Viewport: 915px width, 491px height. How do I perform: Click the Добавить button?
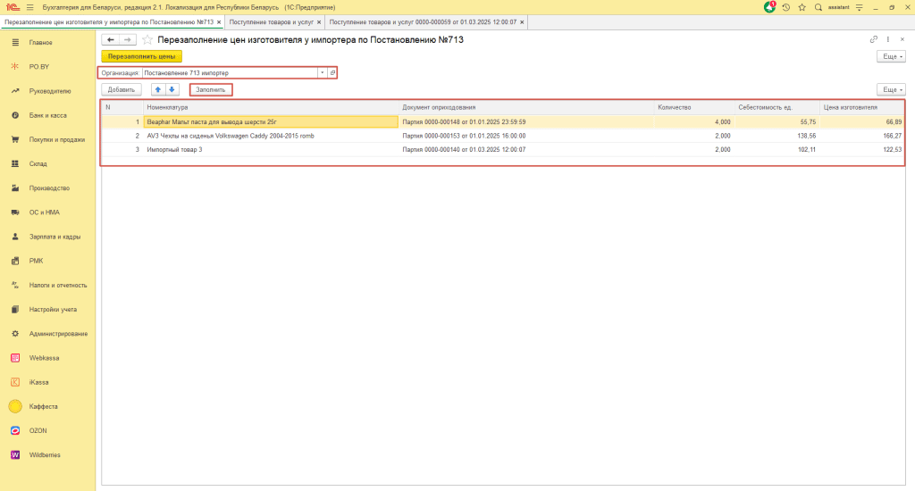(122, 89)
